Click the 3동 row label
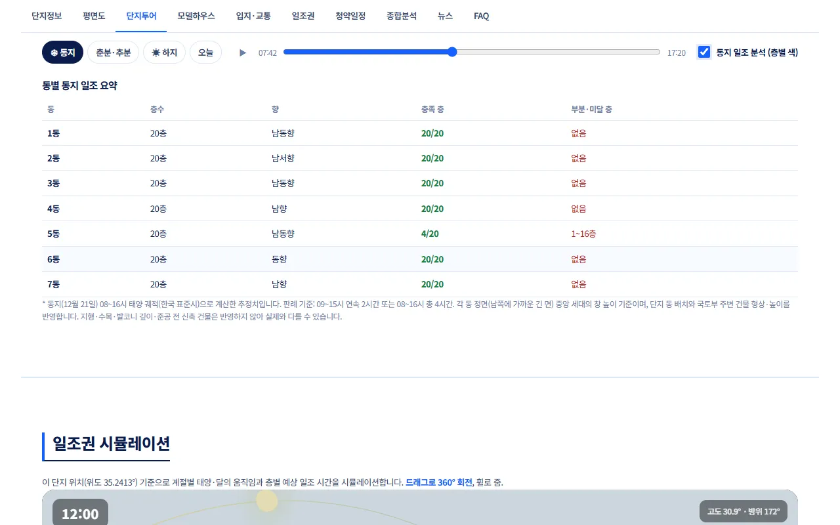 (53, 183)
